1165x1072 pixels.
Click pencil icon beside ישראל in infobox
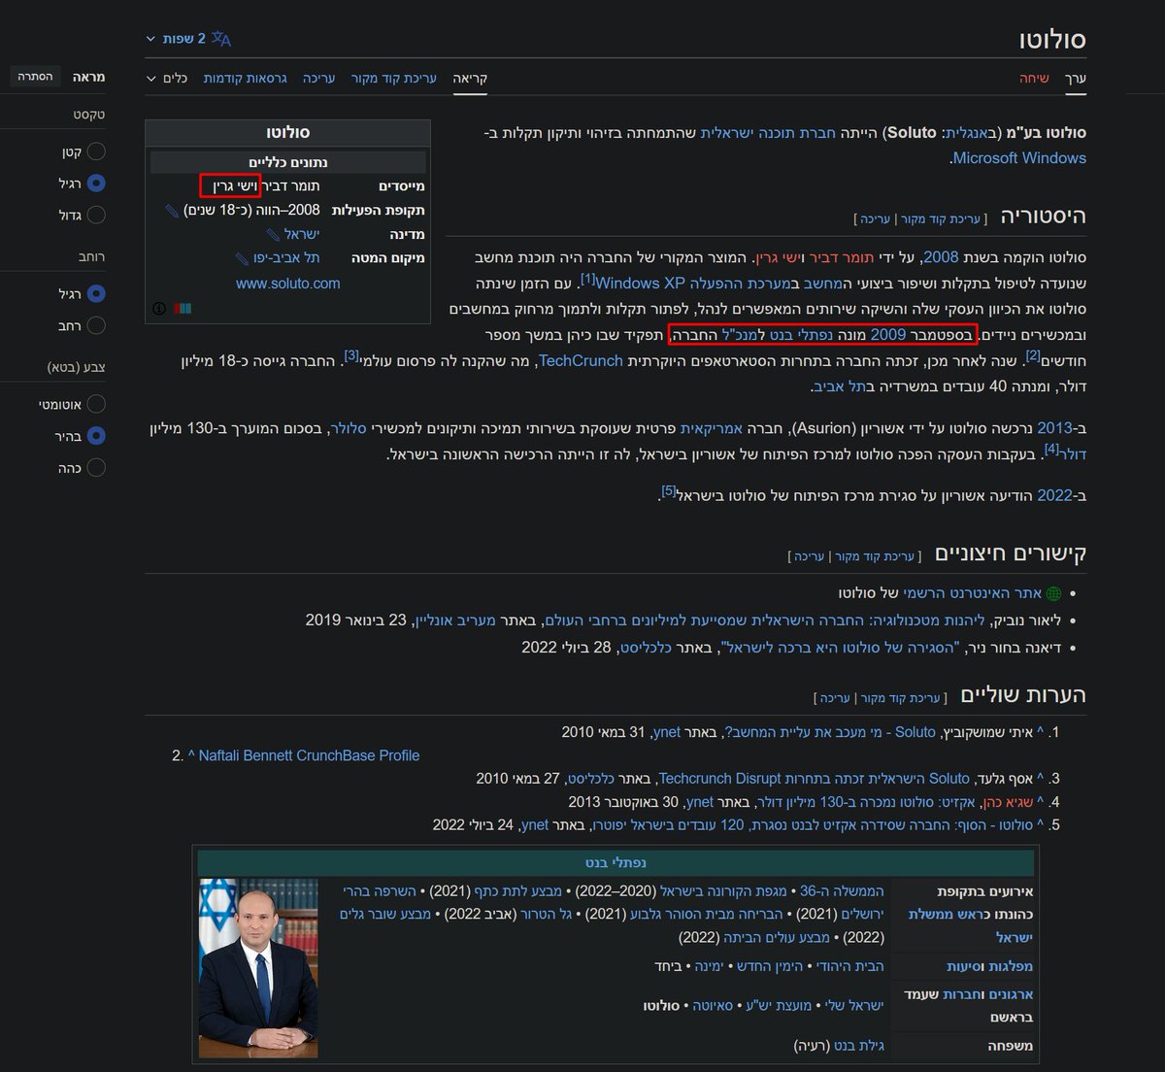pos(274,235)
